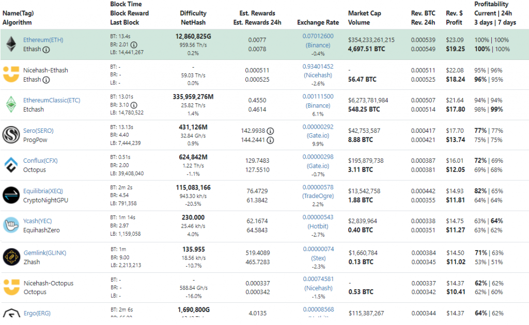Image resolution: width=529 pixels, height=325 pixels.
Task: Click info icon beside Sero est. rewards 142.9938
Action: point(270,131)
